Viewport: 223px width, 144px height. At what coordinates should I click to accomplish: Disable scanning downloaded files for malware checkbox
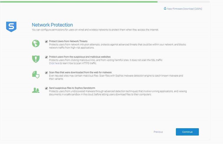coord(46,73)
